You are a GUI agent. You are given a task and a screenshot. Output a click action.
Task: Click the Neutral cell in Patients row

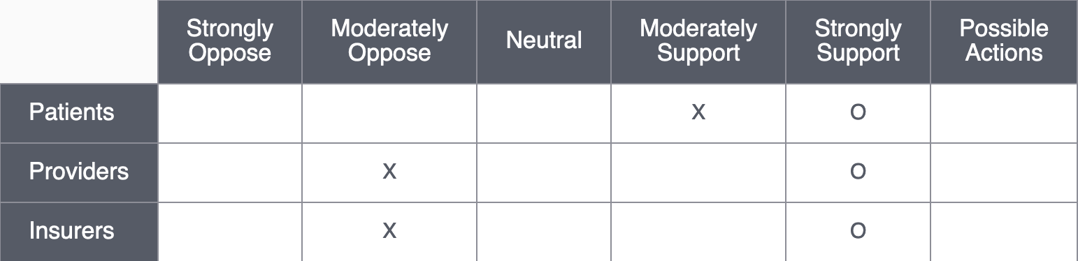(x=544, y=113)
